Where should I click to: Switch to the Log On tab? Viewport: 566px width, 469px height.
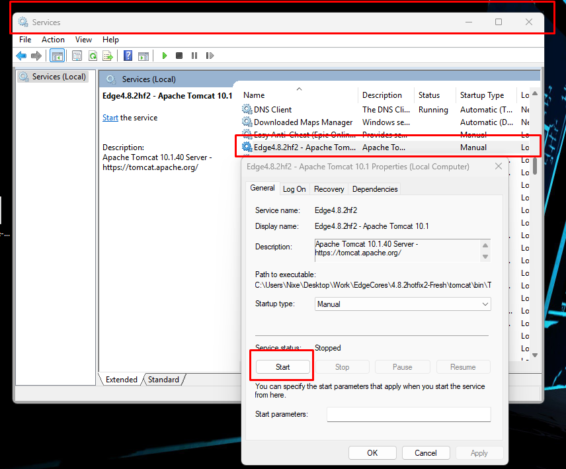(294, 189)
